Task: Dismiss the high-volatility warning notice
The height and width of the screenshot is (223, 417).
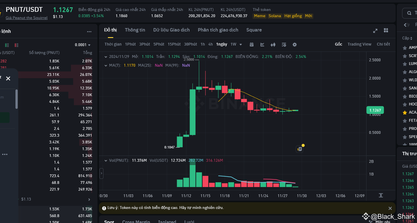Action: [390, 208]
